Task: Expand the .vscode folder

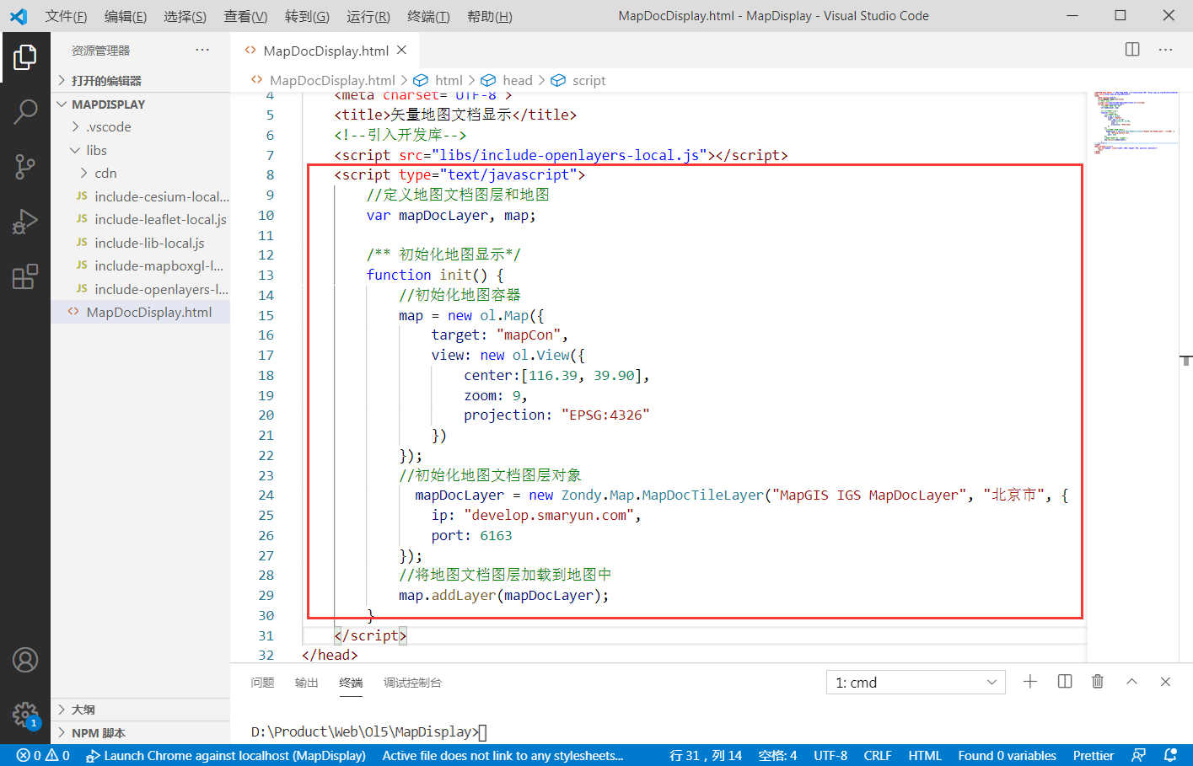Action: click(x=140, y=126)
